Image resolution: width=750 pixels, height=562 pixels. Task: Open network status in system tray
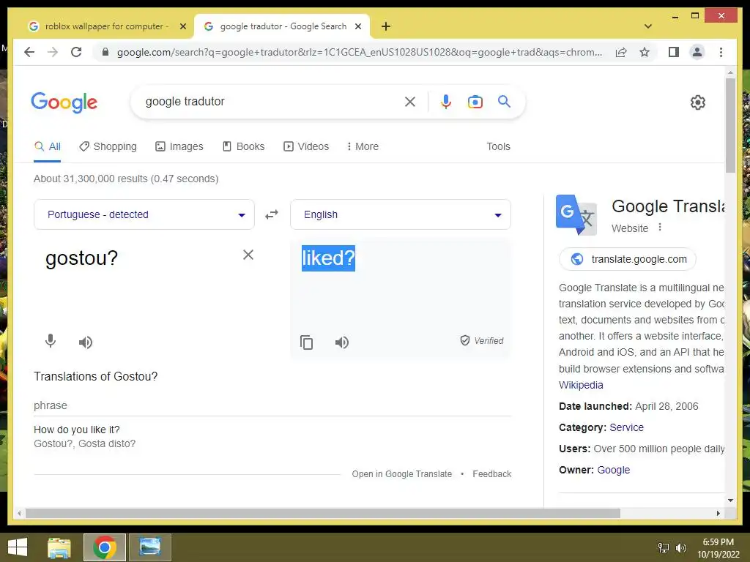tap(664, 548)
